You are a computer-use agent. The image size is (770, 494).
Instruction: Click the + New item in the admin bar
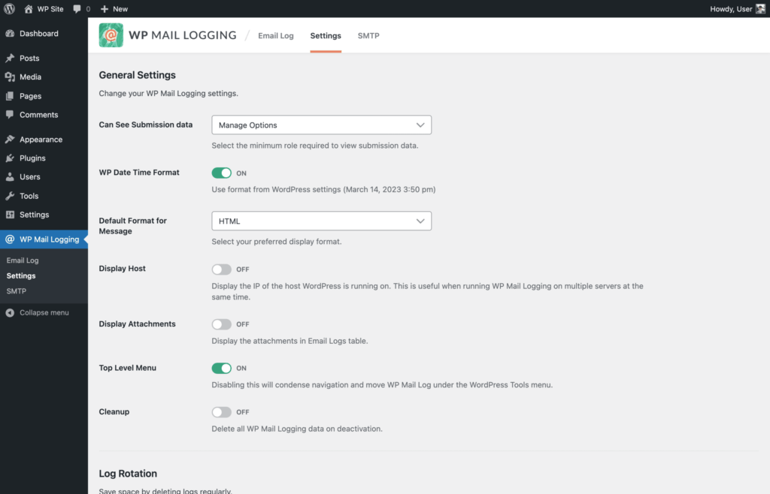point(114,8)
